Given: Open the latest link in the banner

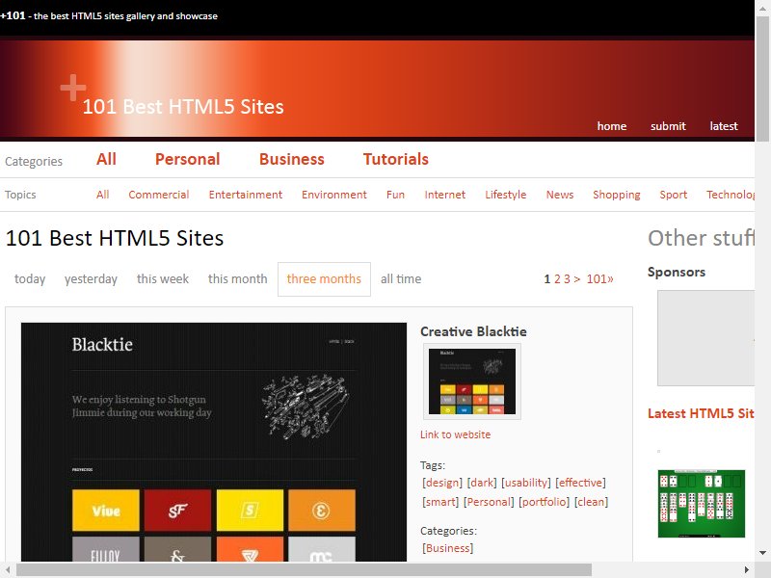Looking at the screenshot, I should (724, 126).
